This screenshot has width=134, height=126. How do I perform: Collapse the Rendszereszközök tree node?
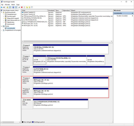click(x=1, y=12)
